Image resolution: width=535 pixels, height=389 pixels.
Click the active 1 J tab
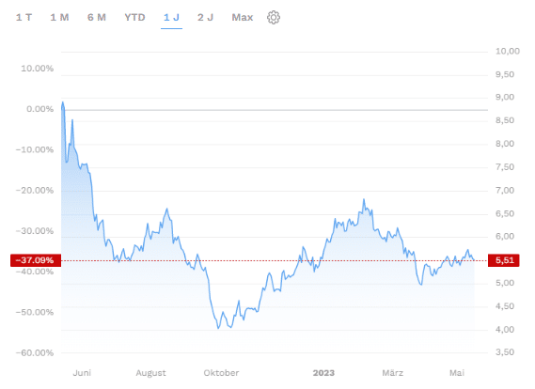point(171,18)
